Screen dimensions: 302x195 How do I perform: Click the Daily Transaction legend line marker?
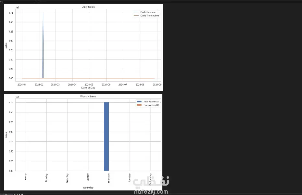136,16
